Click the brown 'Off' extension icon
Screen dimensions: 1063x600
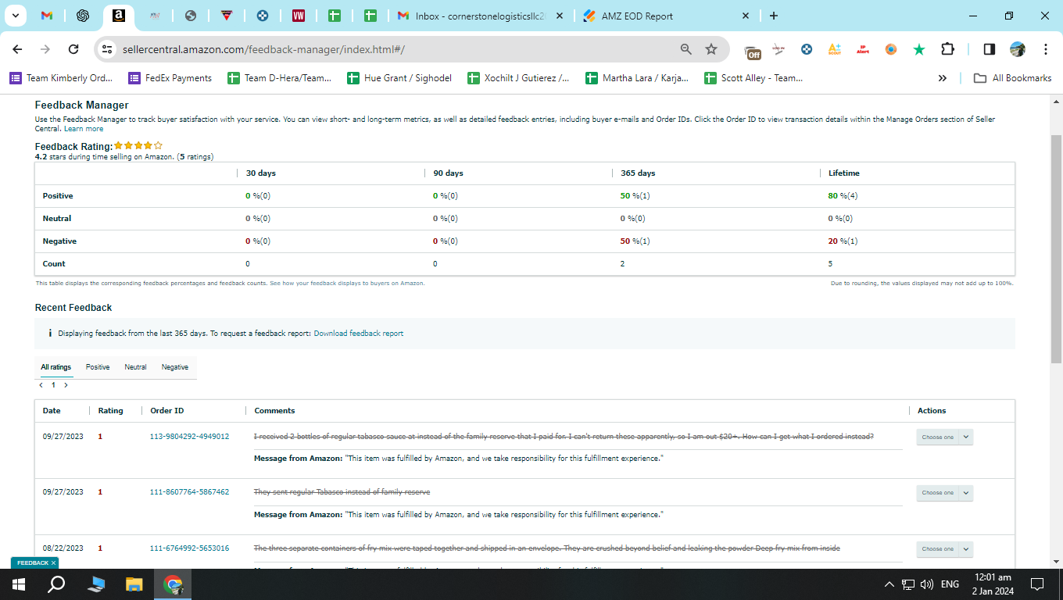753,51
